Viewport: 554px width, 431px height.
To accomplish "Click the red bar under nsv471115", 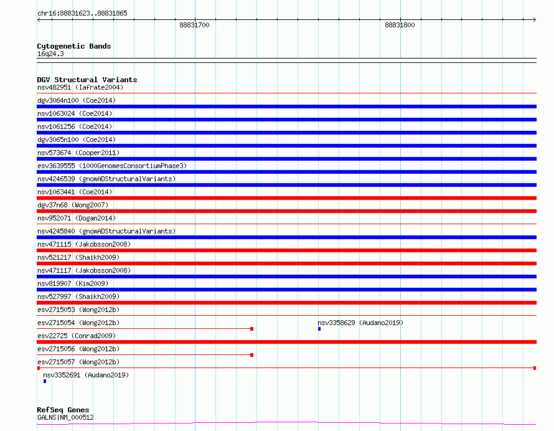I will click(286, 250).
